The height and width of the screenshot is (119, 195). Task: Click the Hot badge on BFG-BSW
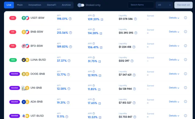13,46
